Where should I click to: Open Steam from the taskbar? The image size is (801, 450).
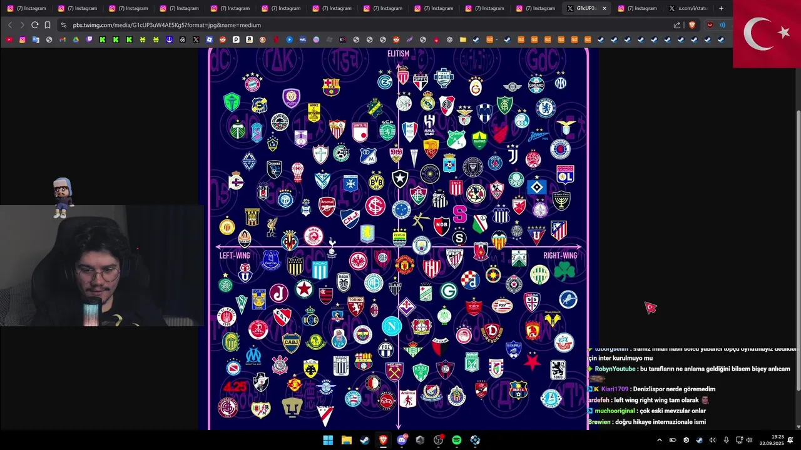364,440
